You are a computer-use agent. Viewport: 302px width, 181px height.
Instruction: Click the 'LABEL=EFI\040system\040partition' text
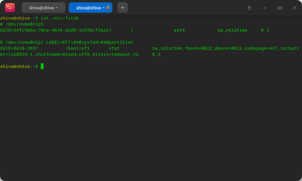click(90, 42)
